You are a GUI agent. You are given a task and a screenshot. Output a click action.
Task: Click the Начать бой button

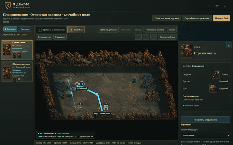[221, 18]
